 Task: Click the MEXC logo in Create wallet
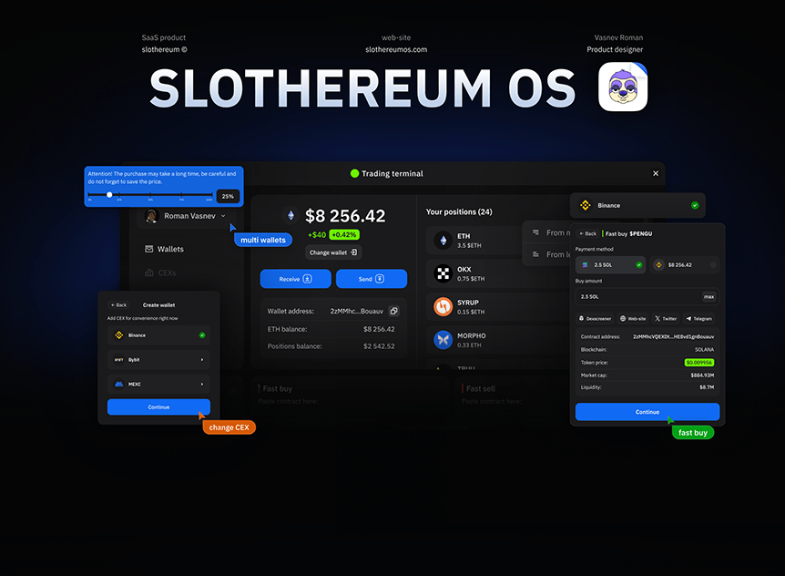[119, 385]
